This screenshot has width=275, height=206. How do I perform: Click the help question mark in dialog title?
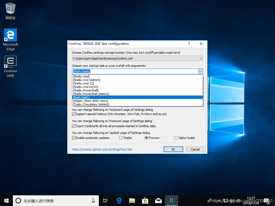coord(189,44)
